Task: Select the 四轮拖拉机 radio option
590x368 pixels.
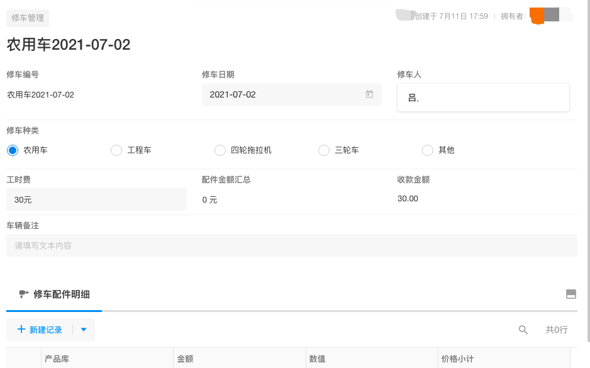Action: pos(220,150)
